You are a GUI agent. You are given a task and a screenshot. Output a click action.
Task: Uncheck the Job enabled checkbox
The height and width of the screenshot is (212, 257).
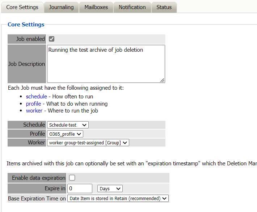(x=52, y=39)
